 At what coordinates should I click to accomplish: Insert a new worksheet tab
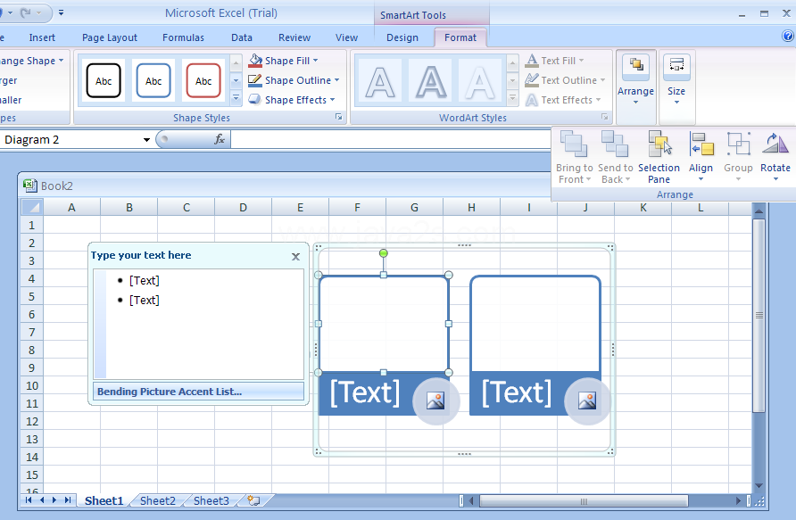point(253,500)
